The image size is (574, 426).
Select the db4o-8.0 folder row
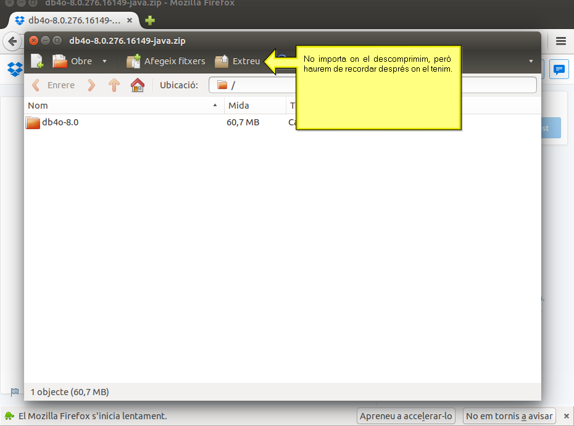282,122
